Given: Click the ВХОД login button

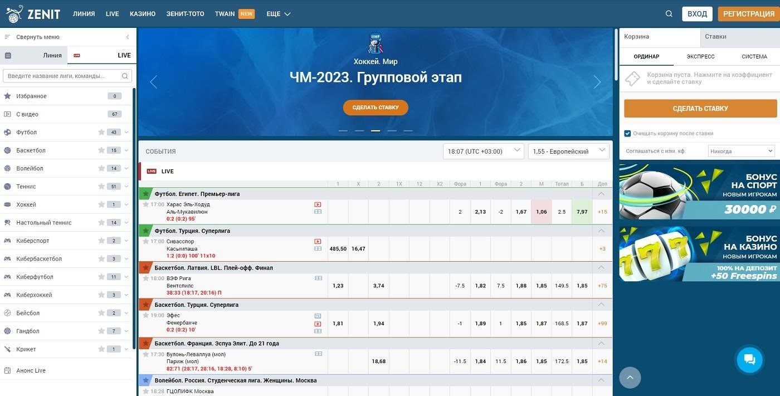Looking at the screenshot, I should 697,14.
